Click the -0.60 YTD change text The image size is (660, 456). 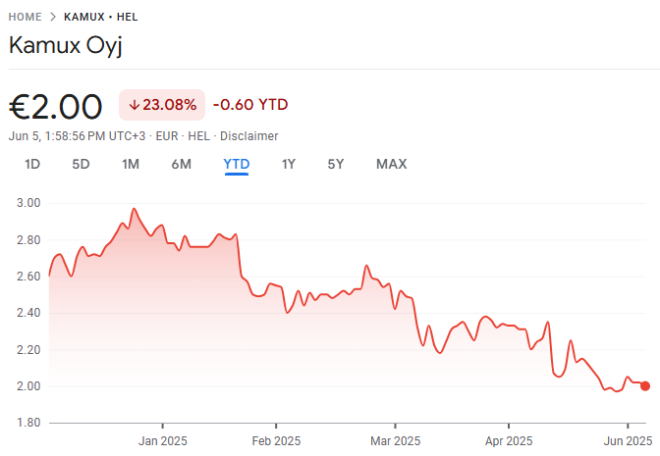click(x=249, y=105)
